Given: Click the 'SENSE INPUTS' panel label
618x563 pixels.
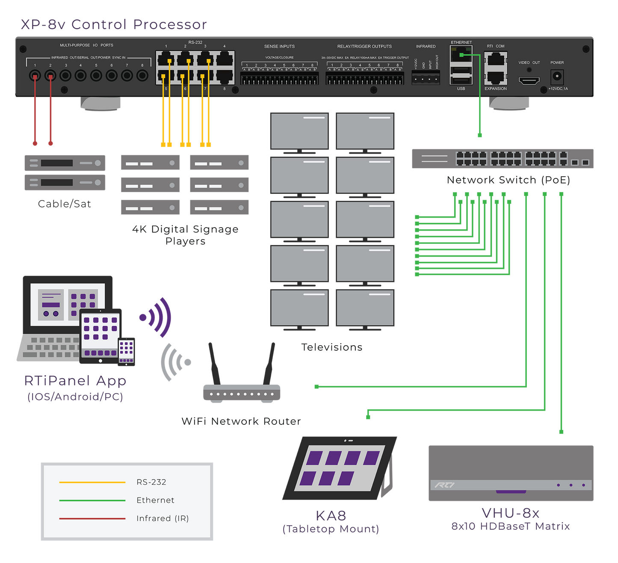Looking at the screenshot, I should coord(279,46).
